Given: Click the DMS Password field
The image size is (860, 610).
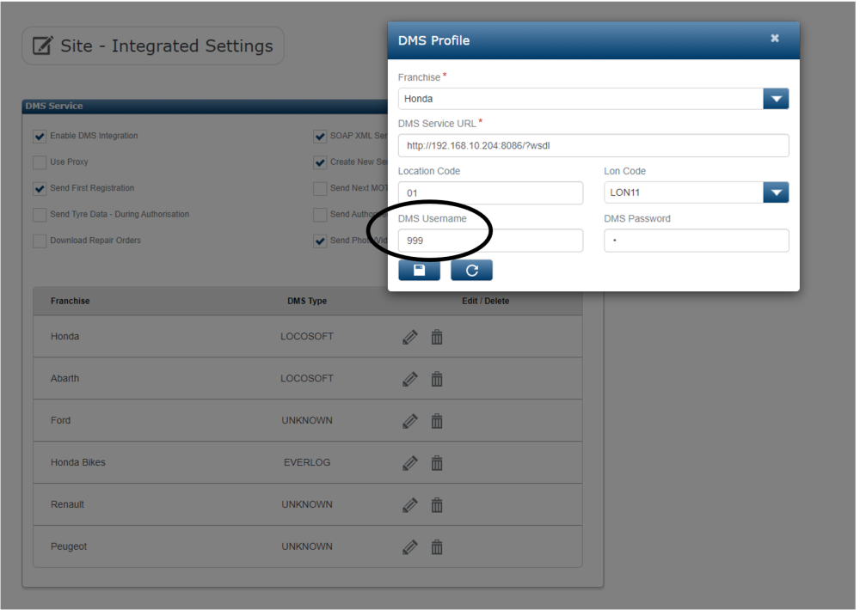Looking at the screenshot, I should point(697,241).
